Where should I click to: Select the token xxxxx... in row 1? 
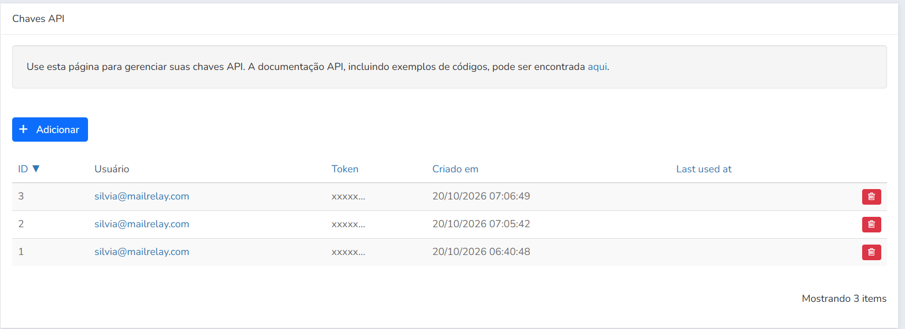tap(348, 252)
